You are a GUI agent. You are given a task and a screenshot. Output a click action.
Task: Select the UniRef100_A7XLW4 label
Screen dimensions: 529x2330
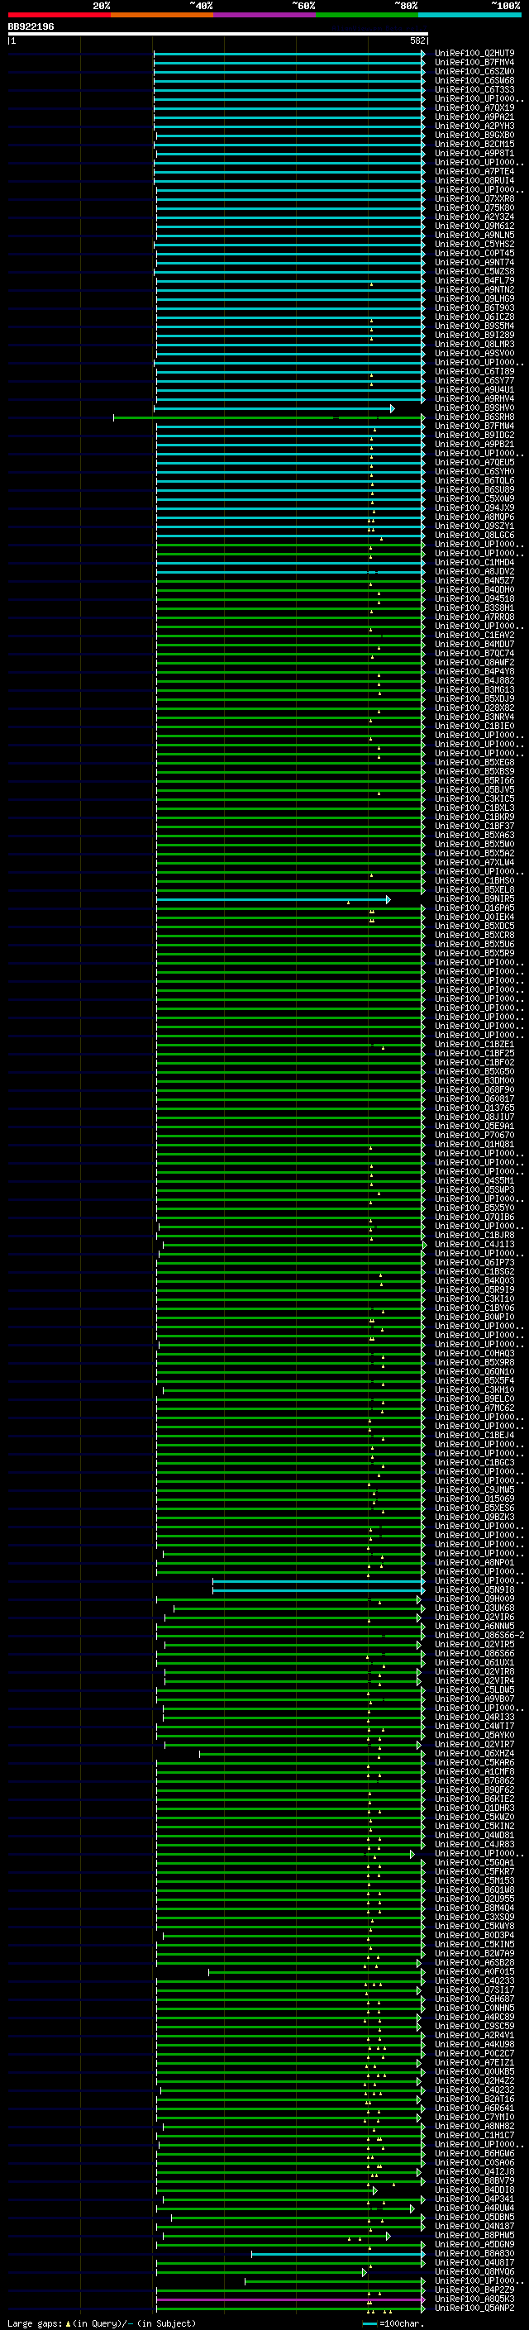[x=474, y=862]
